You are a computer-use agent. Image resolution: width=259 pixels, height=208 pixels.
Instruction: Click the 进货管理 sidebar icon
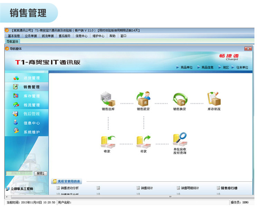pyautogui.click(x=16, y=78)
